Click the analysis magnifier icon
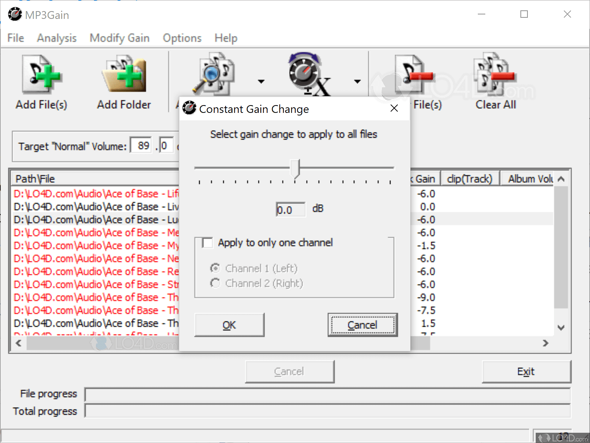Image resolution: width=590 pixels, height=443 pixels. tap(214, 73)
